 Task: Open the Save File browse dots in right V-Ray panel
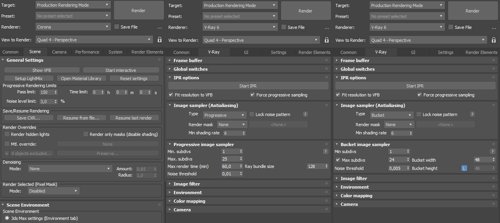pos(494,28)
